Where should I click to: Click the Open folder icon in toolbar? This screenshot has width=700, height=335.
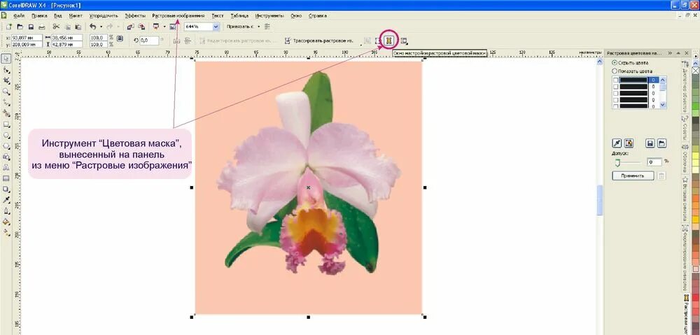[20, 27]
